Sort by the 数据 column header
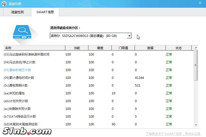This screenshot has width=206, height=137. (150, 48)
